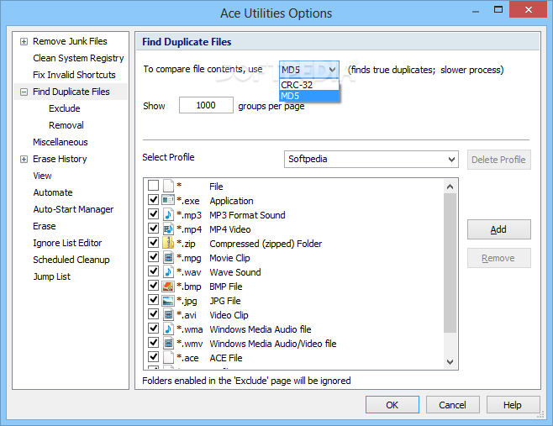Open the Removal sub-page
The height and width of the screenshot is (426, 553).
pyautogui.click(x=66, y=125)
